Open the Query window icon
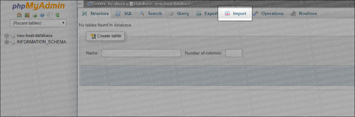 click(35, 15)
